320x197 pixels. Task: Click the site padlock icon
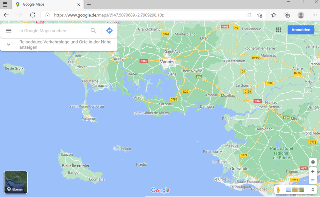(47, 15)
